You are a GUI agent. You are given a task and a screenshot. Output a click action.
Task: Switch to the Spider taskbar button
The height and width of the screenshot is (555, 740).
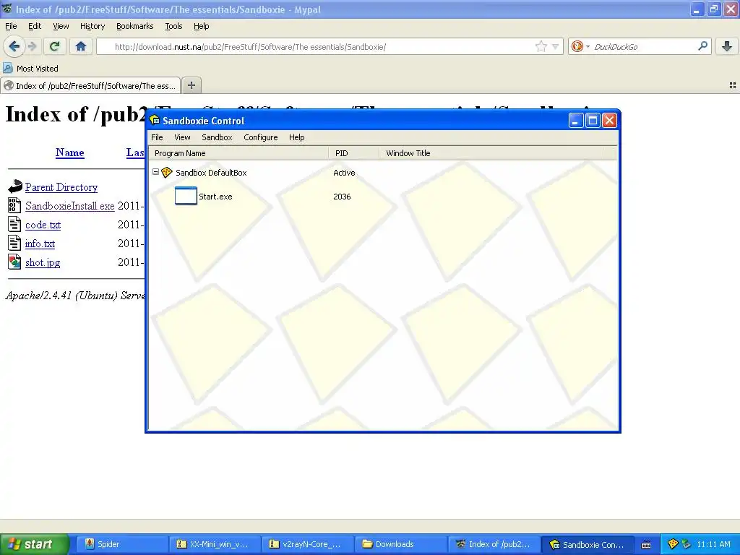pos(121,544)
